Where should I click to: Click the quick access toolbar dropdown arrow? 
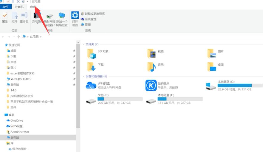coord(27,2)
